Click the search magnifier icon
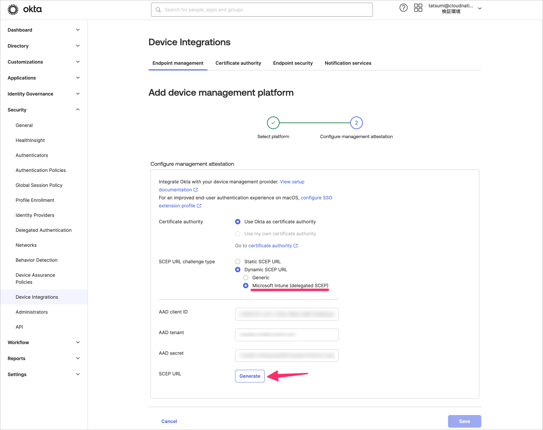The height and width of the screenshot is (430, 543). tap(158, 9)
